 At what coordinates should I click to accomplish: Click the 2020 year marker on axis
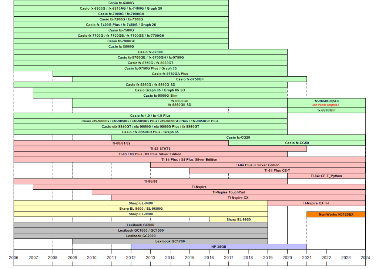point(287,258)
